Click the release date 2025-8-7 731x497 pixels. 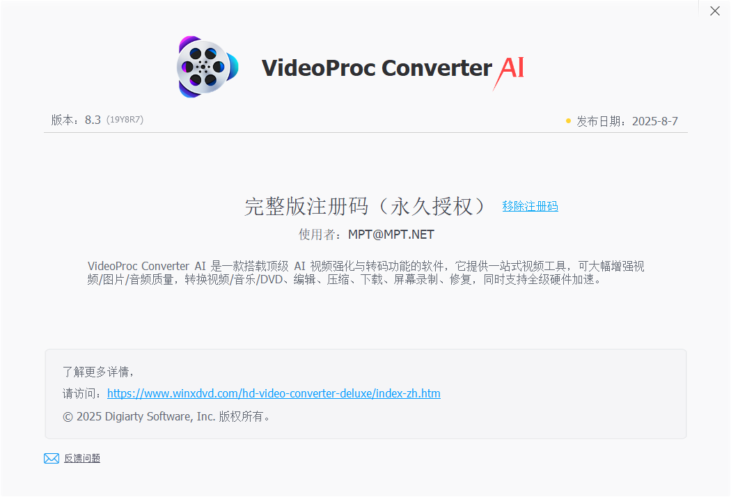click(654, 121)
